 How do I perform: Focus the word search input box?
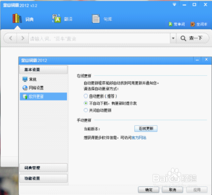click(99, 38)
